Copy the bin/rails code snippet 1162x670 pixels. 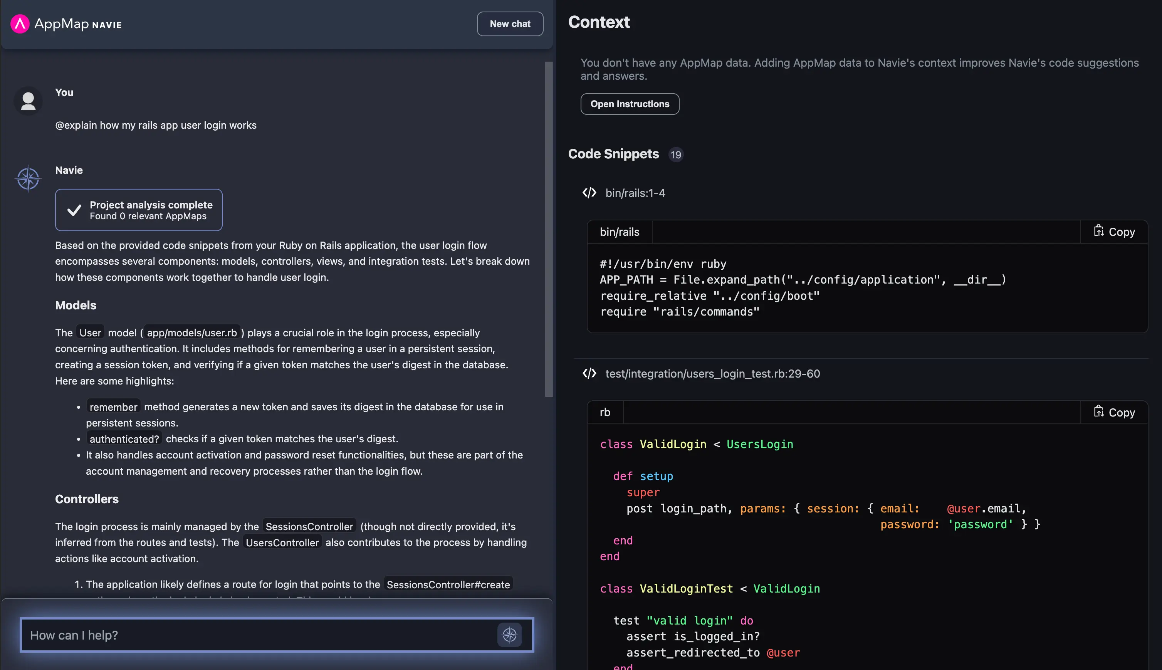(1114, 232)
